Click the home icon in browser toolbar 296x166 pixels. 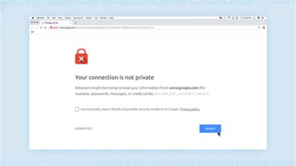pos(45,28)
